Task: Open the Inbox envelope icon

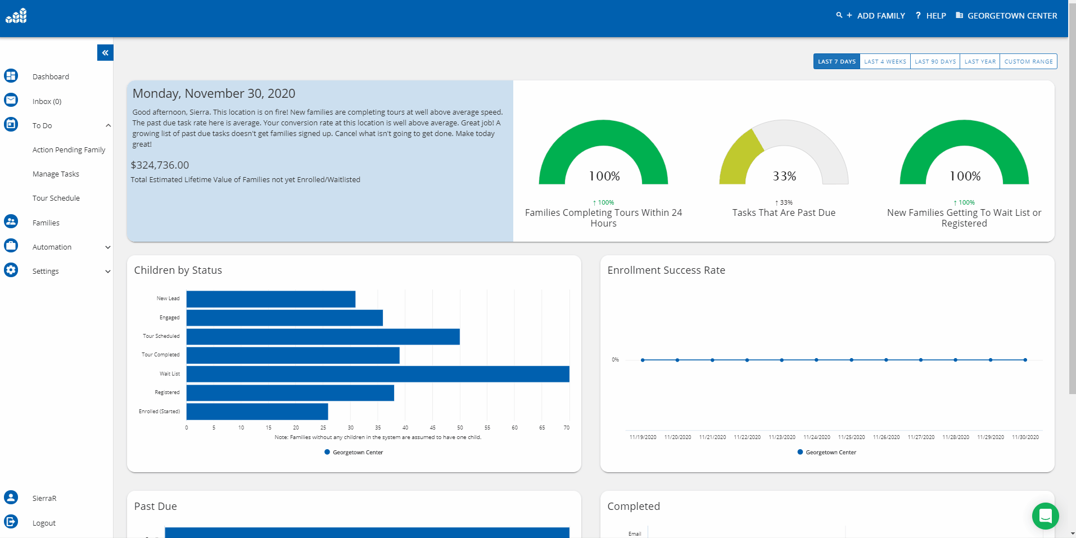Action: coord(11,100)
